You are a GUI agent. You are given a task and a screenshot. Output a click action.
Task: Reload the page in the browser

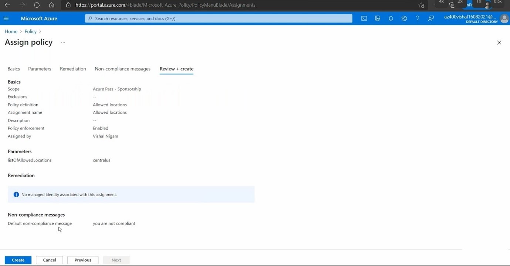click(37, 5)
